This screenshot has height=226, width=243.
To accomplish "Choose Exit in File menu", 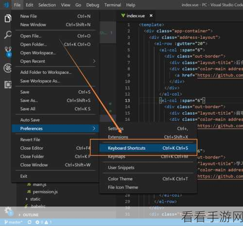I will click(55, 176).
